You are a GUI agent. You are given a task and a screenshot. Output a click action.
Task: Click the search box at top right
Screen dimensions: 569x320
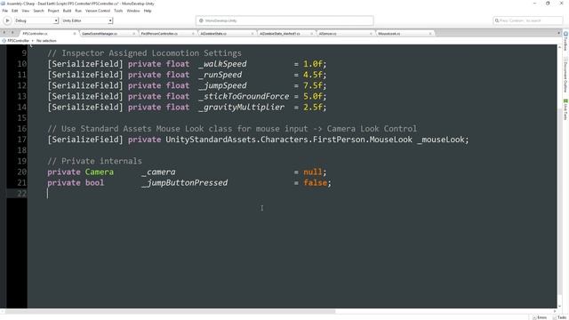coord(527,20)
